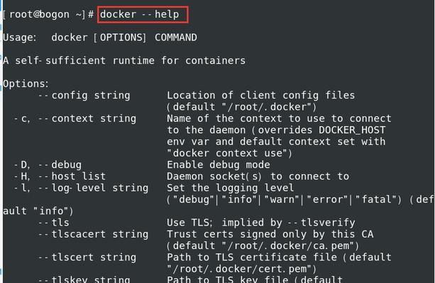This screenshot has width=435, height=283.
Task: Click the highlighted 'docker --help' command
Action: (x=140, y=14)
